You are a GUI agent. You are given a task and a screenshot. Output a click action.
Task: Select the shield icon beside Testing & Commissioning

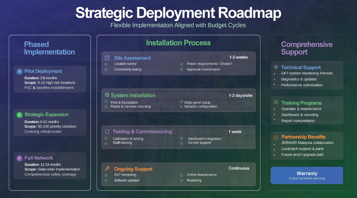[x=107, y=132]
